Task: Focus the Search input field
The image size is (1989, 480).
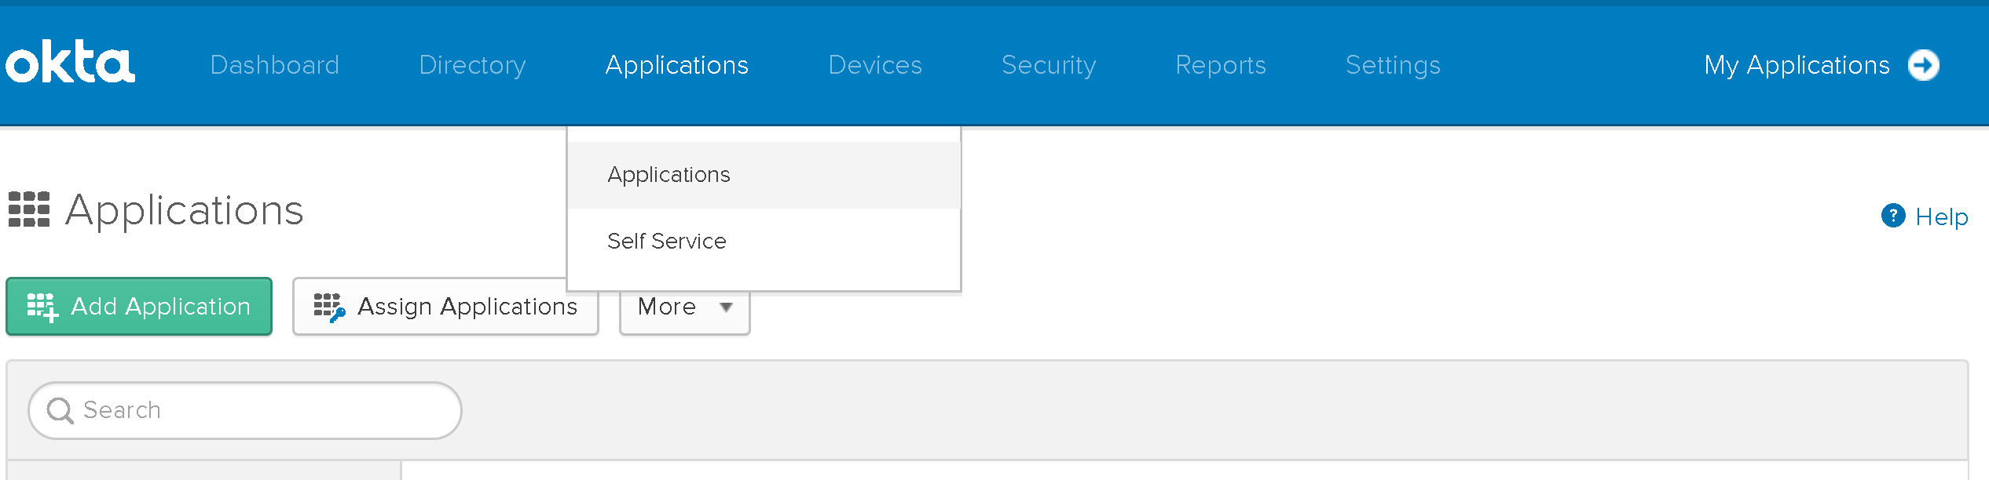Action: pyautogui.click(x=245, y=410)
